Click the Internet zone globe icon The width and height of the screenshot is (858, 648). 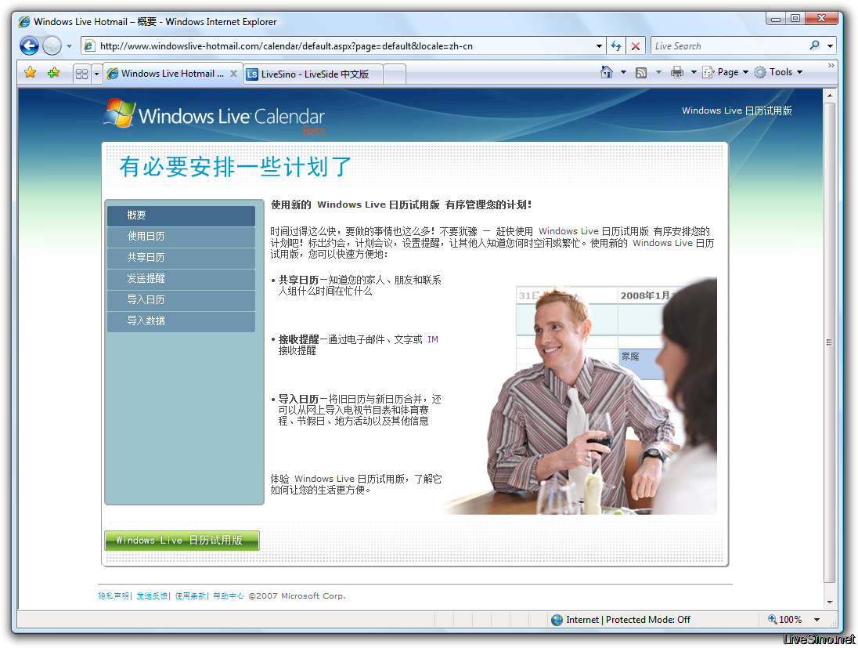pyautogui.click(x=557, y=620)
